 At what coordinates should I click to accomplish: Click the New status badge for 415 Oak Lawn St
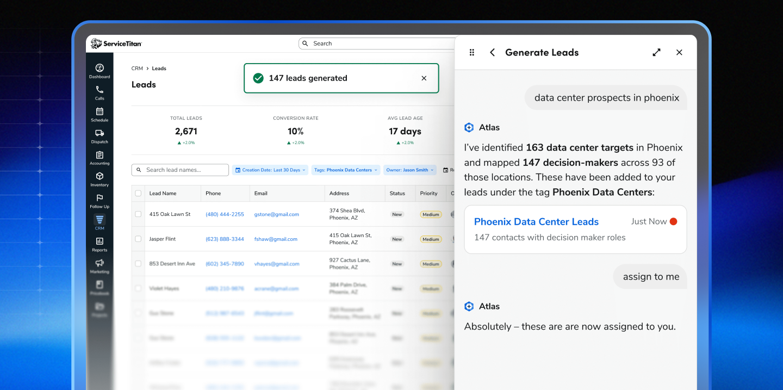pyautogui.click(x=397, y=214)
